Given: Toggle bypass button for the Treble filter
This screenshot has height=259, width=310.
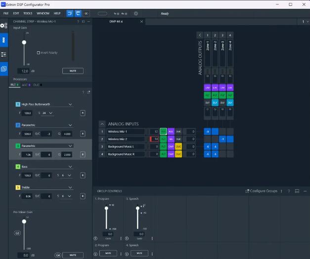Looking at the screenshot, I should pos(83,196).
